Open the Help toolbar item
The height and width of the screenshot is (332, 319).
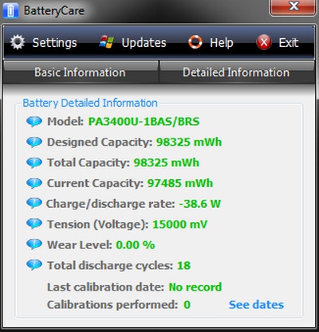point(211,43)
